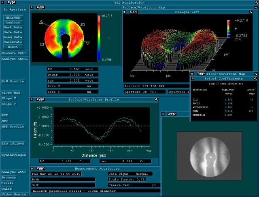Open the Video Monitor window
The width and height of the screenshot is (259, 197).
coord(15,194)
